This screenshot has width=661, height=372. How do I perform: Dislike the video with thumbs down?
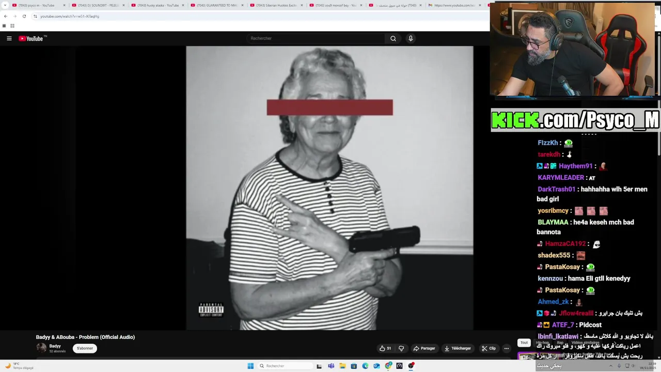tap(401, 348)
